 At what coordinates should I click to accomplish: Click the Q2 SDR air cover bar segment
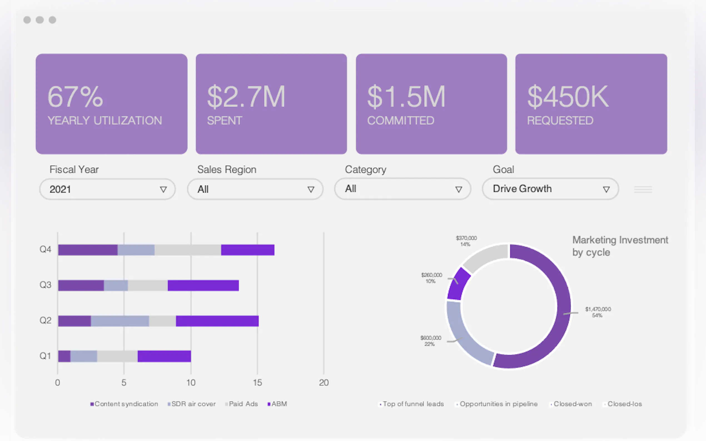[120, 321]
